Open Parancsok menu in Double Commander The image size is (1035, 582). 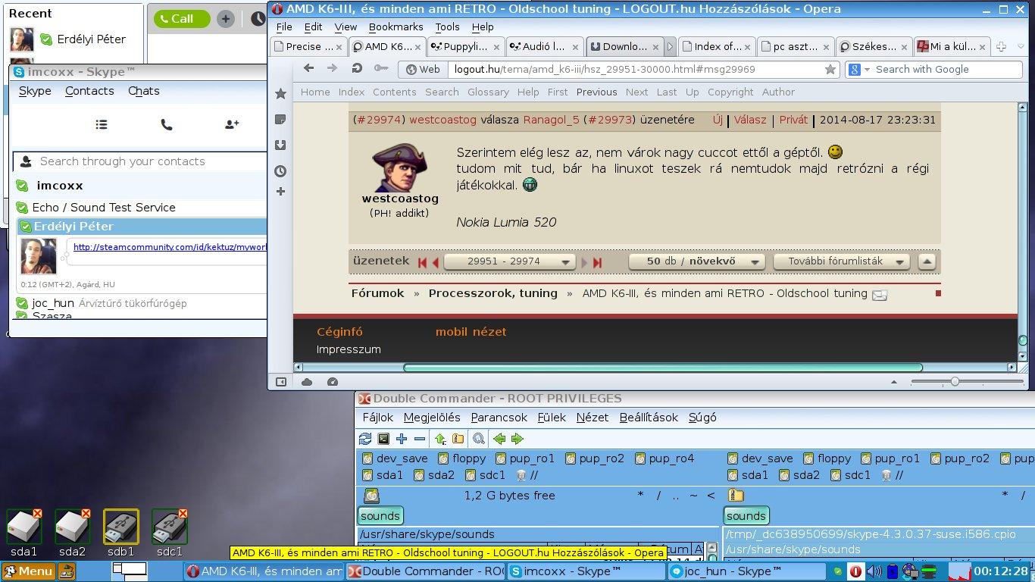tap(499, 418)
